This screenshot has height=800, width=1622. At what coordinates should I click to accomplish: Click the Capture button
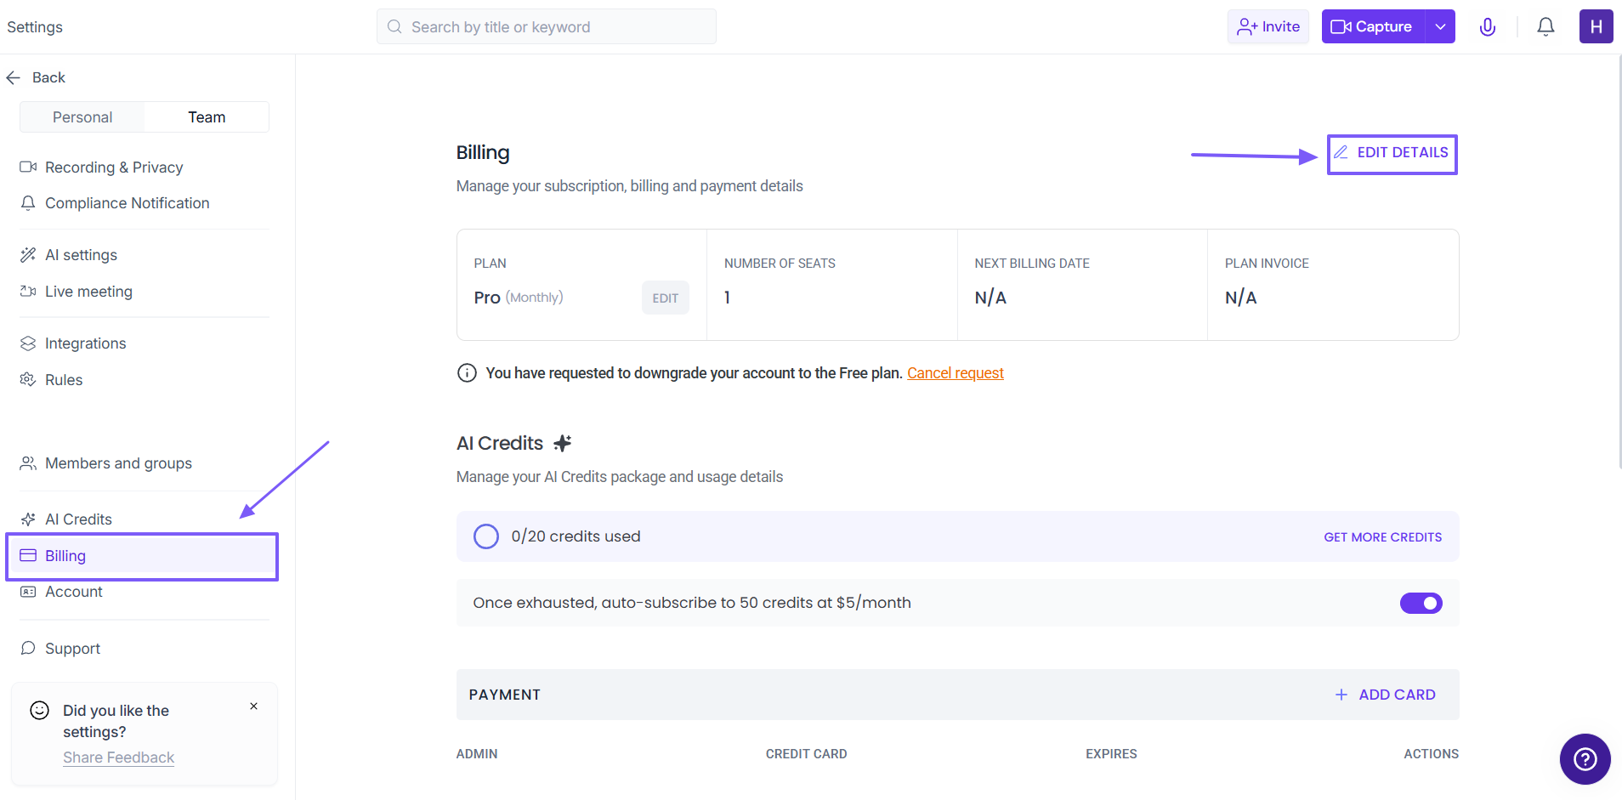(x=1373, y=26)
